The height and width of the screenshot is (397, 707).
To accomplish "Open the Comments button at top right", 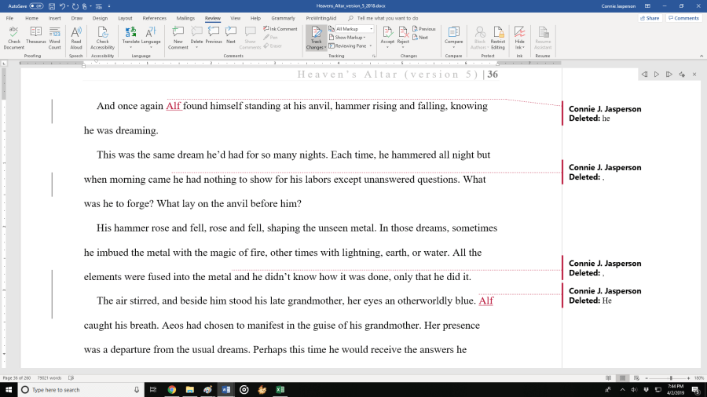I will coord(683,17).
